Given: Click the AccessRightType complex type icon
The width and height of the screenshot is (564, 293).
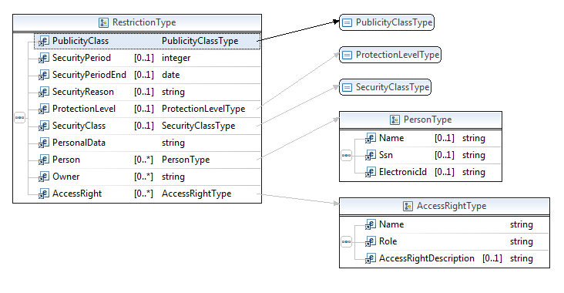Looking at the screenshot, I should pos(408,206).
